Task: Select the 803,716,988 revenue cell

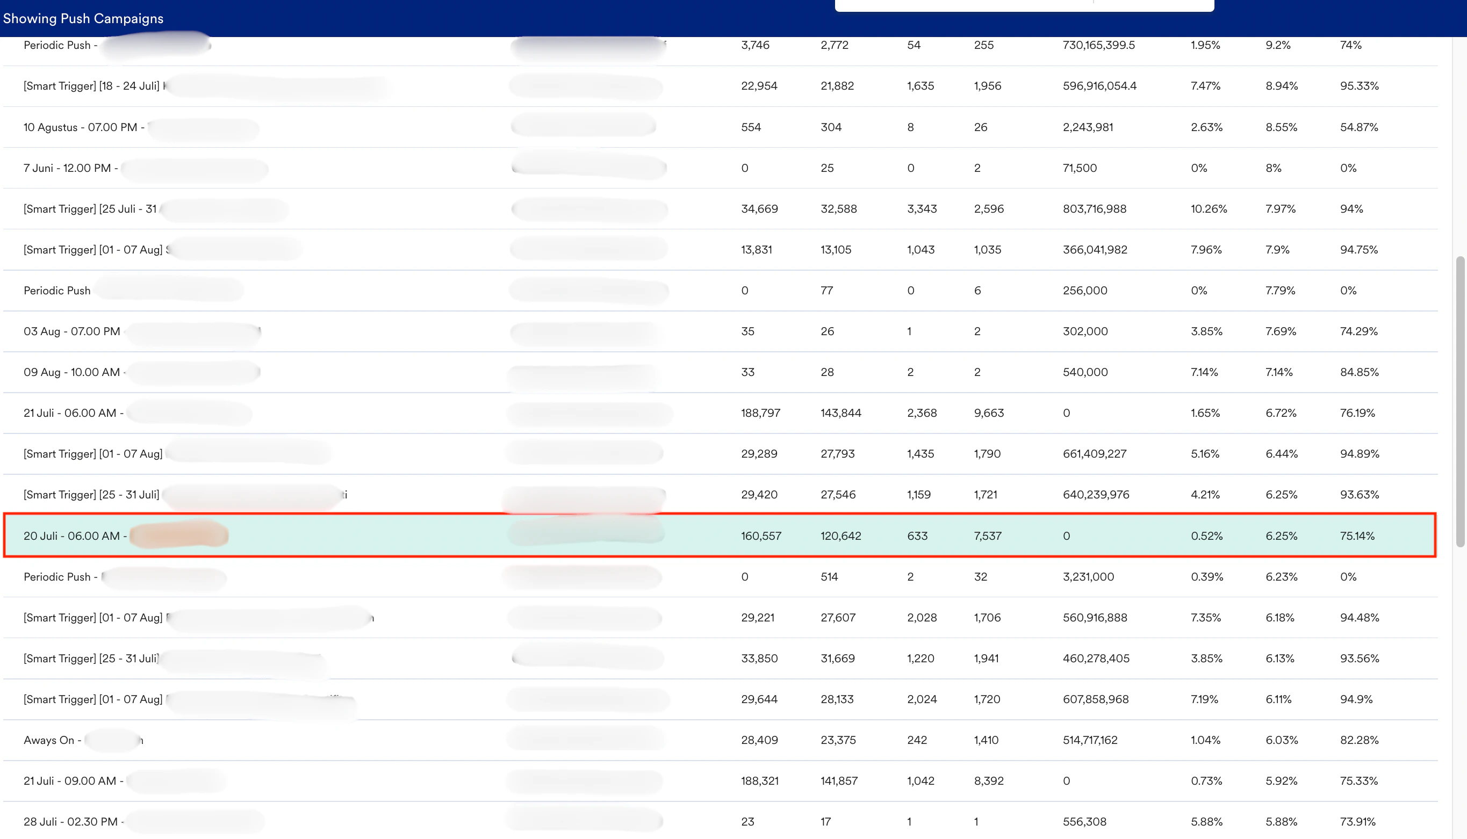Action: pos(1095,208)
